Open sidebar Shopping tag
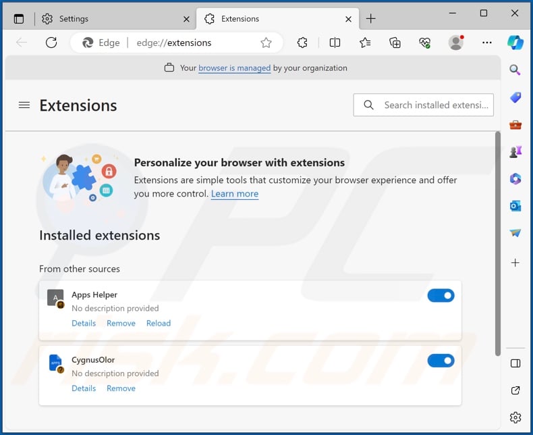The height and width of the screenshot is (435, 533). [515, 98]
